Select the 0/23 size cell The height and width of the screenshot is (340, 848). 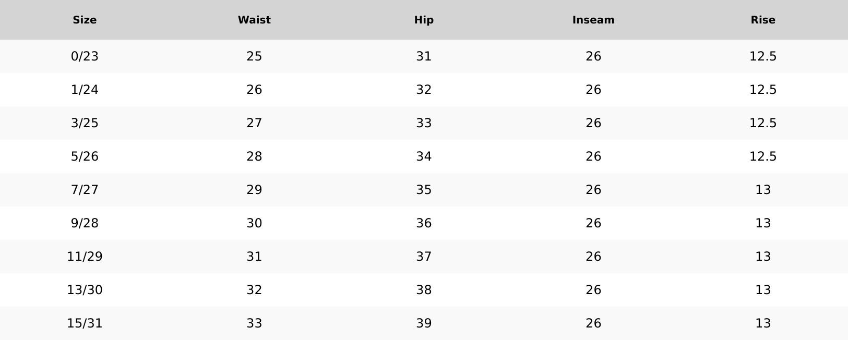[85, 56]
